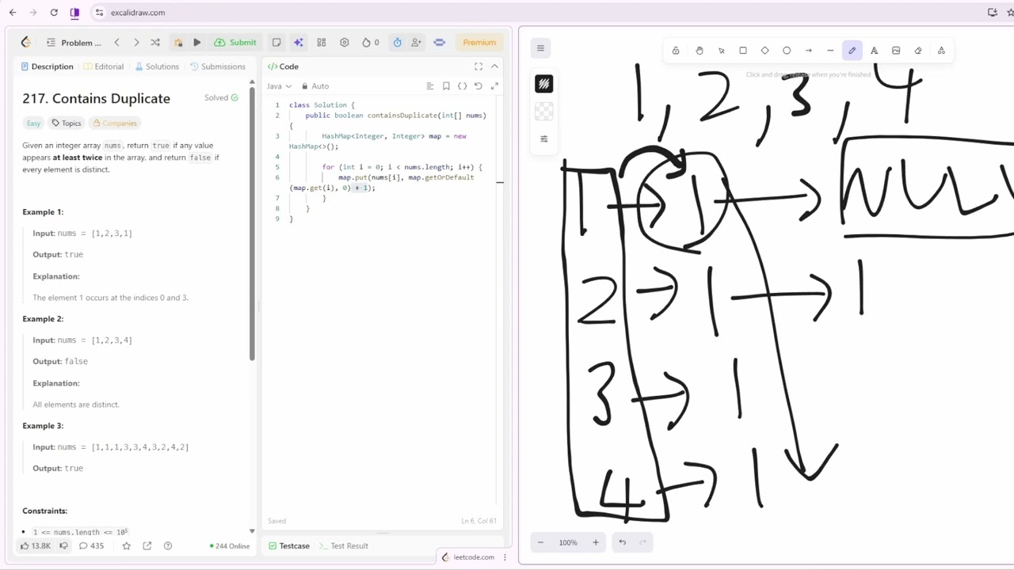Zoom in the Excalidraw canvas

(596, 542)
